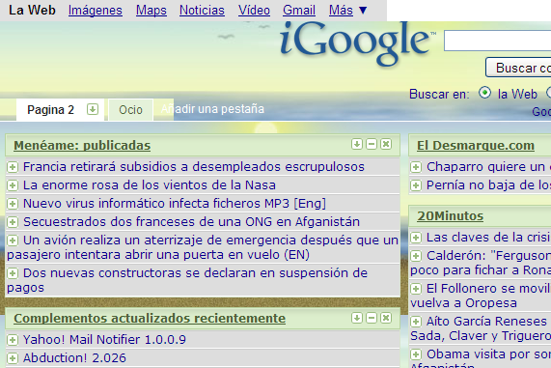Expand the Pernía no baja story
This screenshot has height=368, width=551.
416,185
